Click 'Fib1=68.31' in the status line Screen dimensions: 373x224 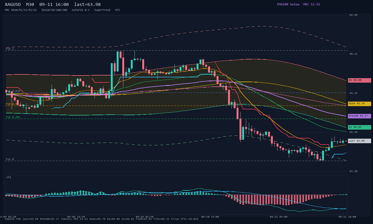pyautogui.click(x=162, y=219)
